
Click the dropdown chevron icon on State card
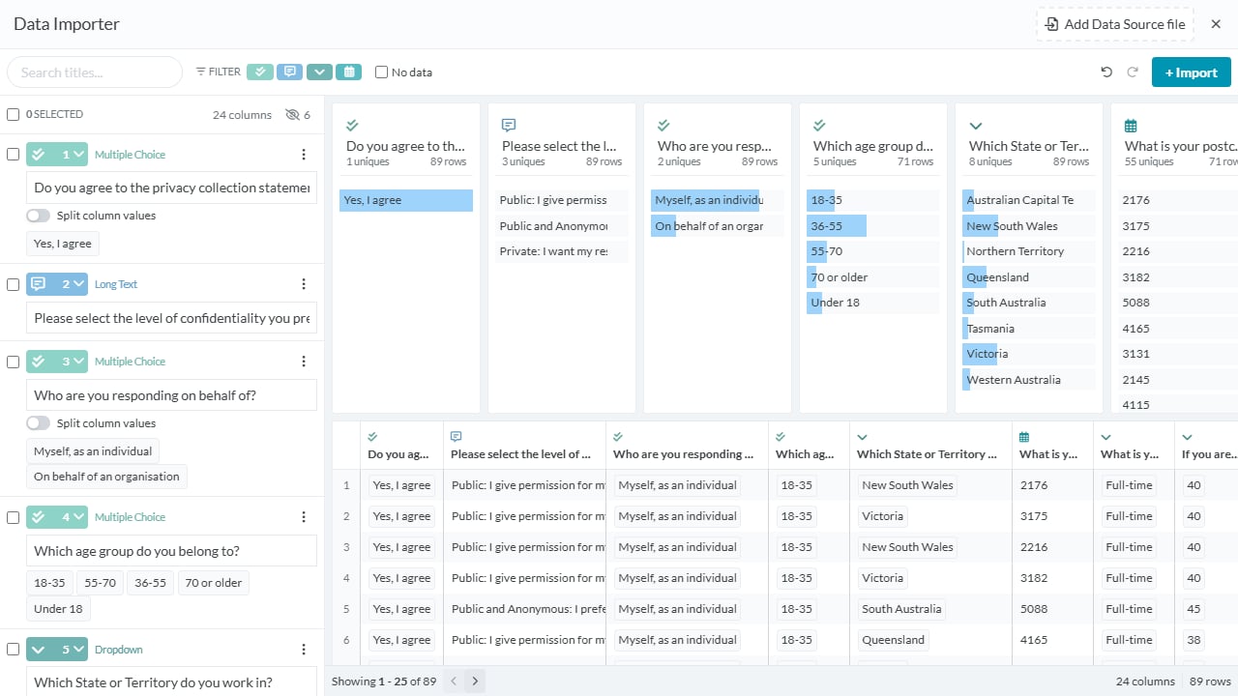976,126
